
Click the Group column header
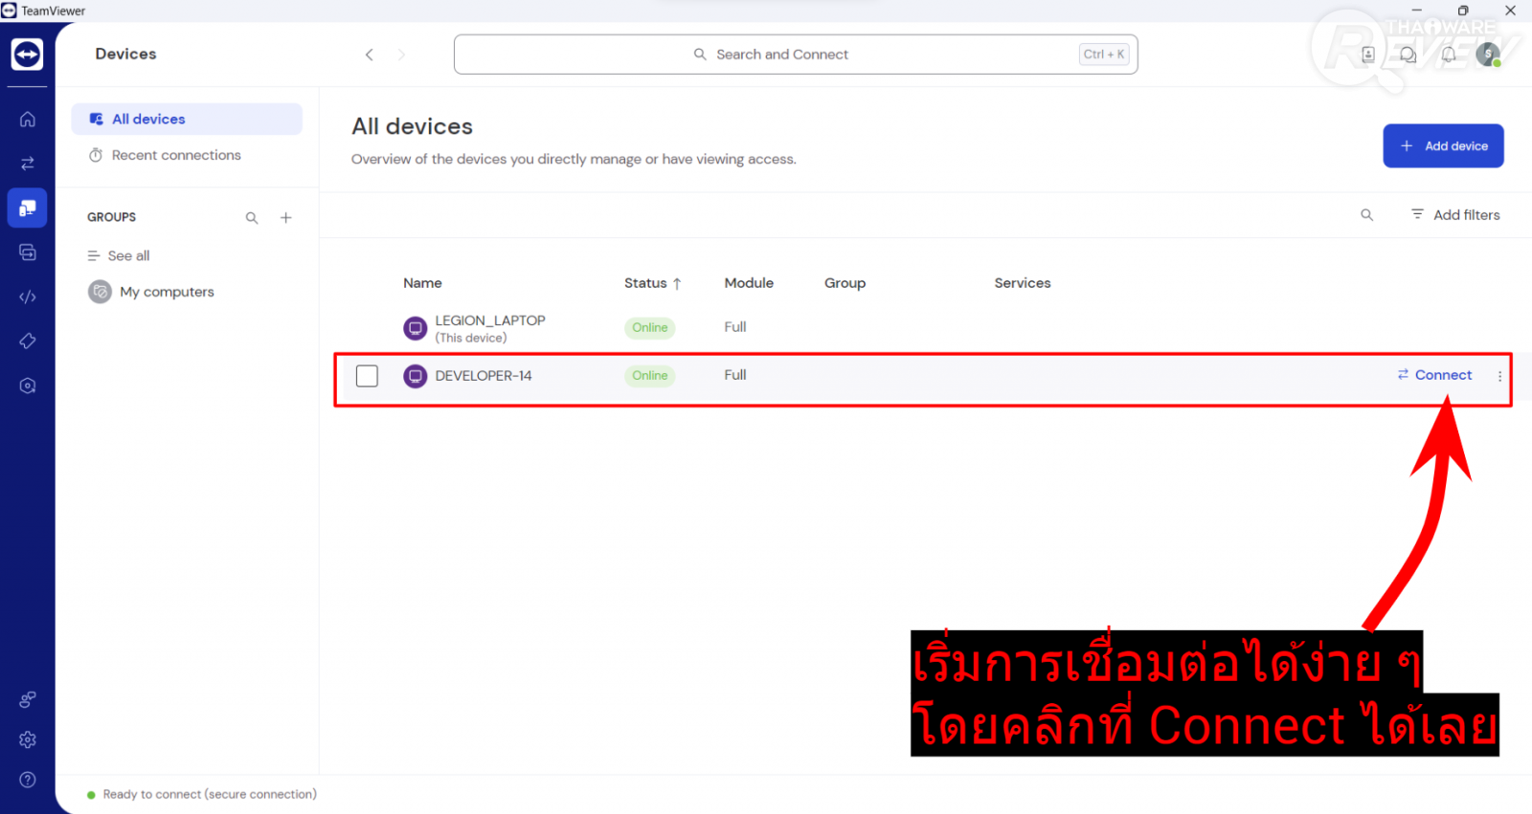pos(845,283)
